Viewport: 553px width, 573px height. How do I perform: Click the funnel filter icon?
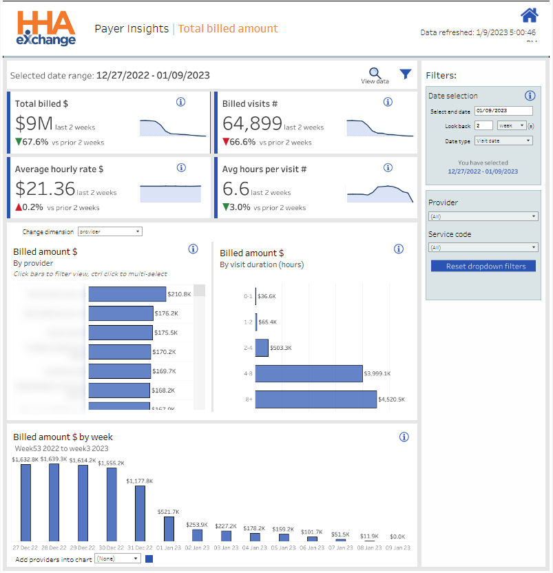[x=406, y=74]
